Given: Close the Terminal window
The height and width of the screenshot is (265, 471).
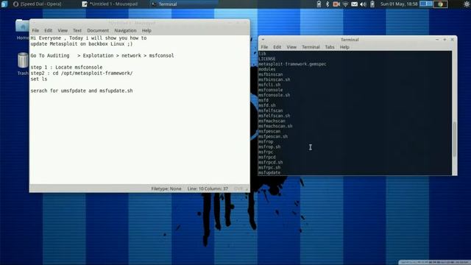Looking at the screenshot, I should point(452,39).
